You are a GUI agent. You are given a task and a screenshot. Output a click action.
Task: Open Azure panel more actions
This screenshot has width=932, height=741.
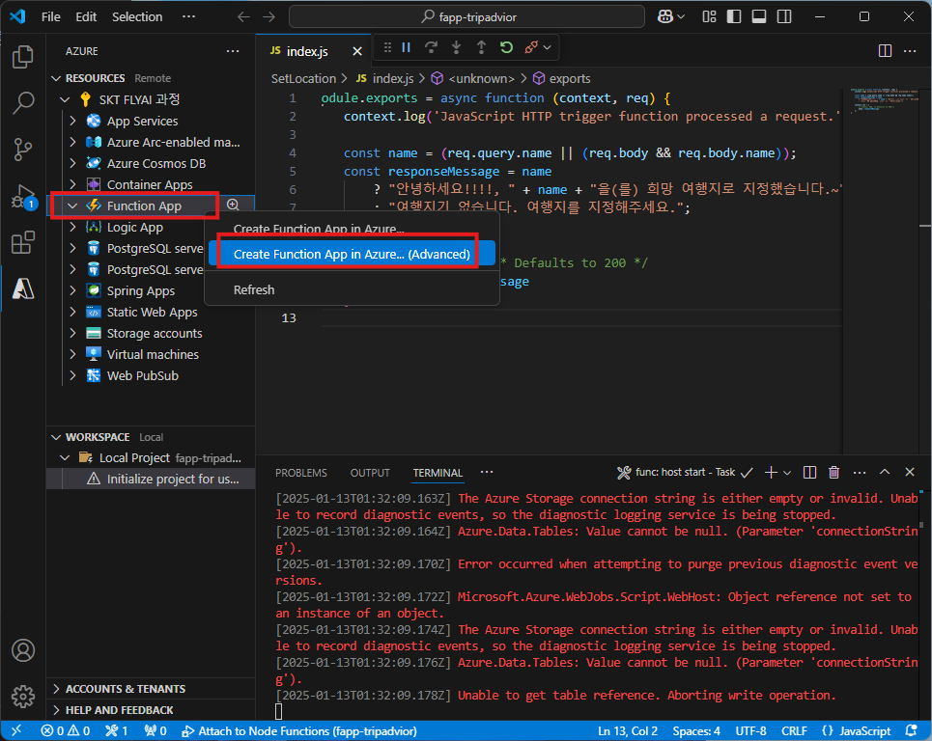coord(233,52)
